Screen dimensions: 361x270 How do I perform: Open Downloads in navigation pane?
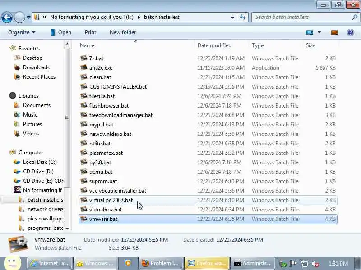(x=36, y=67)
